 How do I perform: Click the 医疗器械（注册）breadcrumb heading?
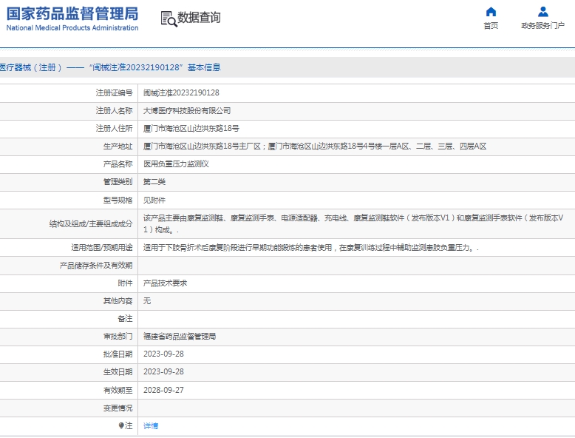(x=31, y=67)
